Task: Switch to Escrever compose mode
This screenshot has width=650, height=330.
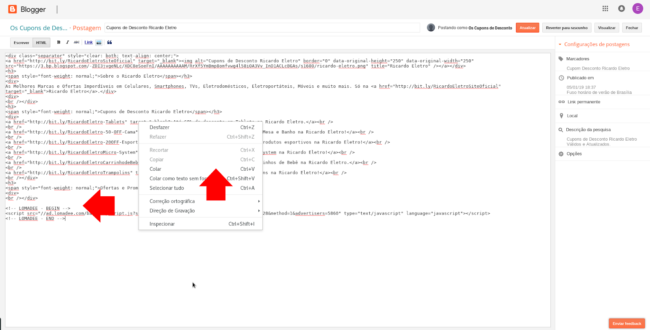Action: tap(22, 43)
